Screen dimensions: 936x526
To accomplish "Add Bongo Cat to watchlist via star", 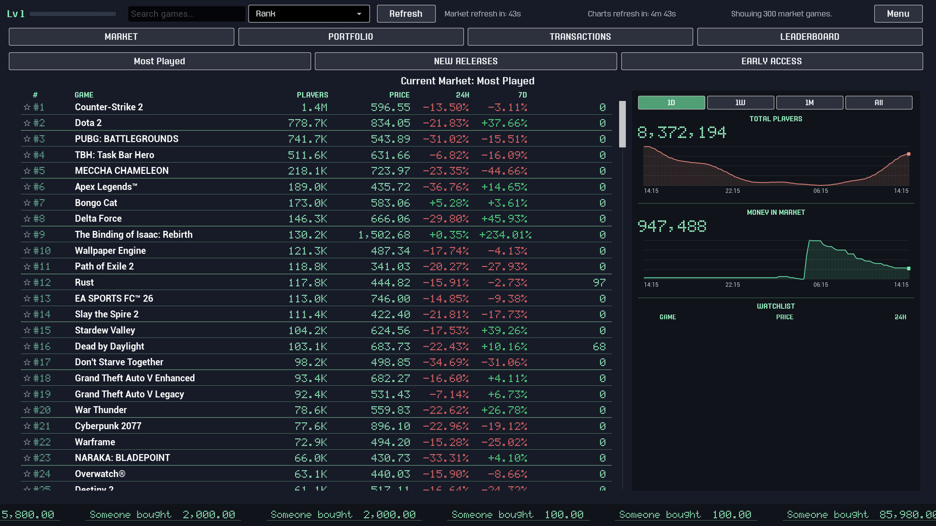I will coord(27,203).
